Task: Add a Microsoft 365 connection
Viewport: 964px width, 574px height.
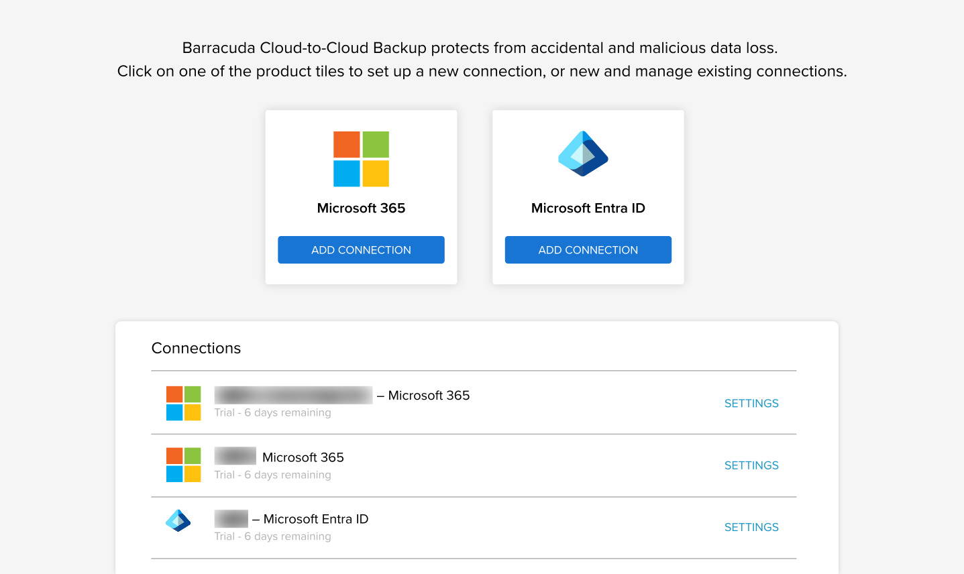Action: tap(361, 249)
